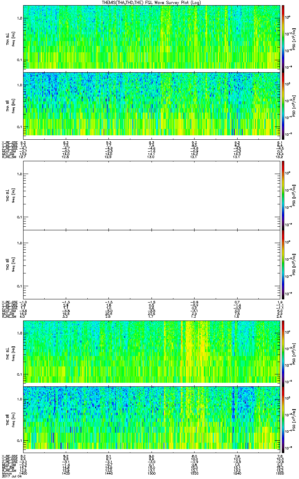Screen dimensions: 299x479
Task: Click the '1600' time tick label
Action: 280,473
